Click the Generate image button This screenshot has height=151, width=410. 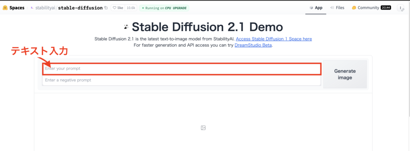tap(345, 75)
